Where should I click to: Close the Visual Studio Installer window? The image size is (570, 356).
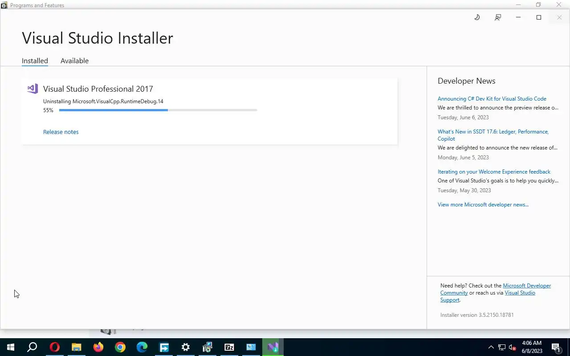click(559, 17)
